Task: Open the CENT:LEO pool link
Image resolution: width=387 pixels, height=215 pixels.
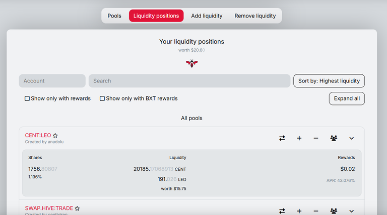Action: 38,135
